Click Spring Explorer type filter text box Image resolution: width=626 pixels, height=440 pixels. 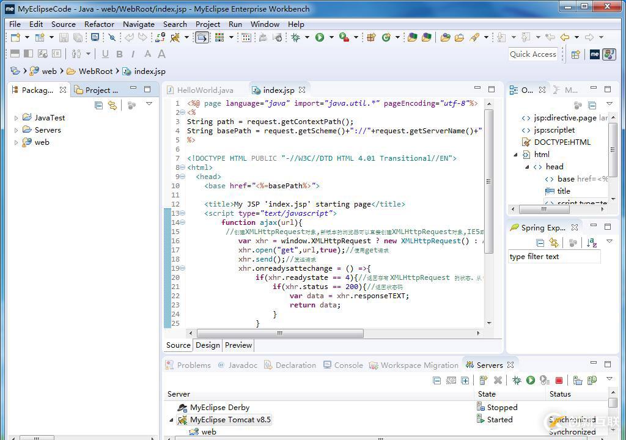554,257
